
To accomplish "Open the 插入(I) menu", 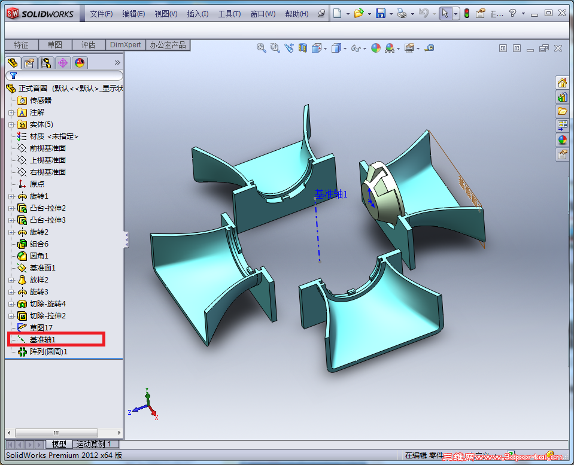I will [x=198, y=14].
